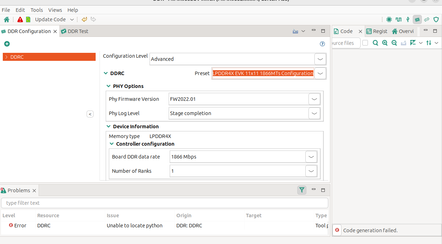The image size is (442, 244).
Task: Go to the Home icon in toolbar
Action: click(7, 19)
